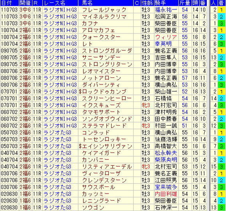Click weight 51 in ステラマドレード row
The width and height of the screenshot is (226, 211).
tap(185, 126)
